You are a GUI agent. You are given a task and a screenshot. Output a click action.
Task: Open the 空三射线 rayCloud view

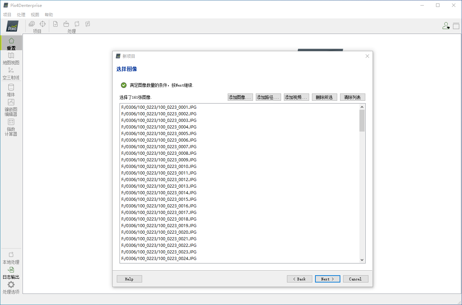[11, 73]
